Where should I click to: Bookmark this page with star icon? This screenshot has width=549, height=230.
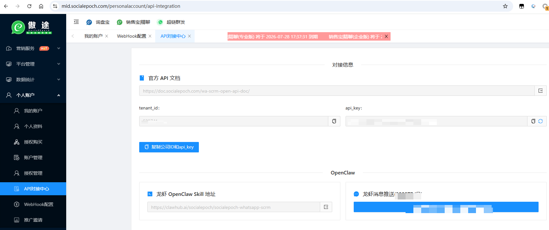[505, 6]
